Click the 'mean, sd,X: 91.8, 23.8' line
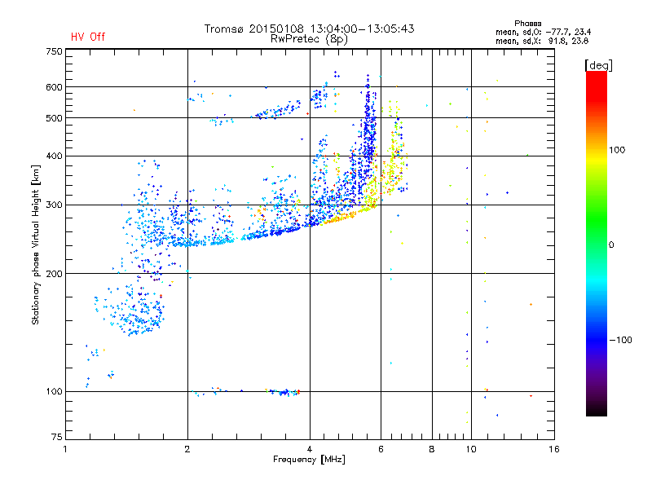 [x=542, y=41]
